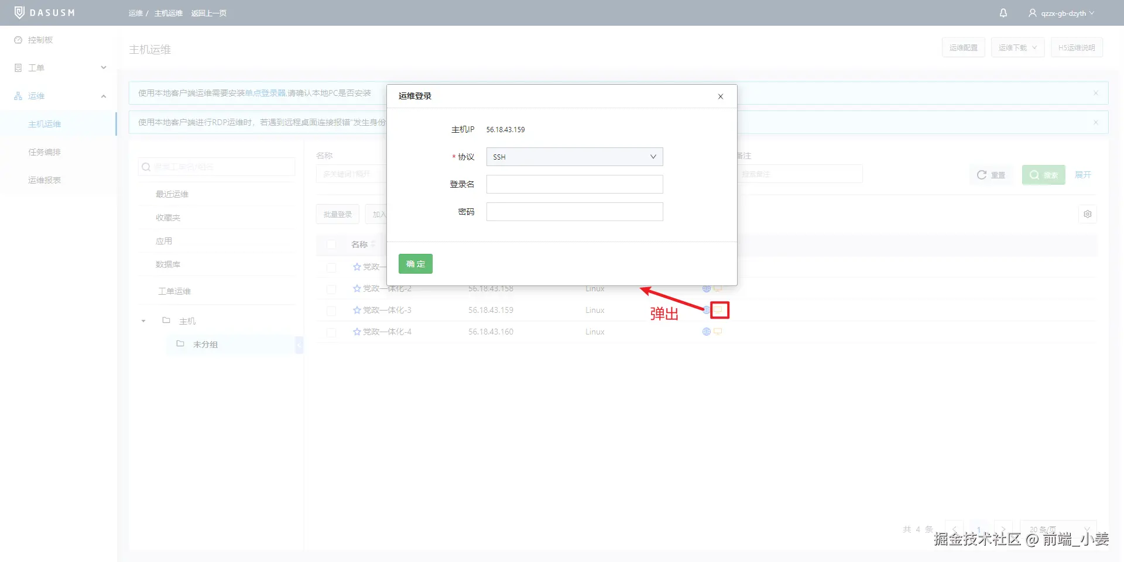Viewport: 1124px width, 562px height.
Task: Dismiss the RDP运维 notice banner
Action: click(x=1096, y=122)
